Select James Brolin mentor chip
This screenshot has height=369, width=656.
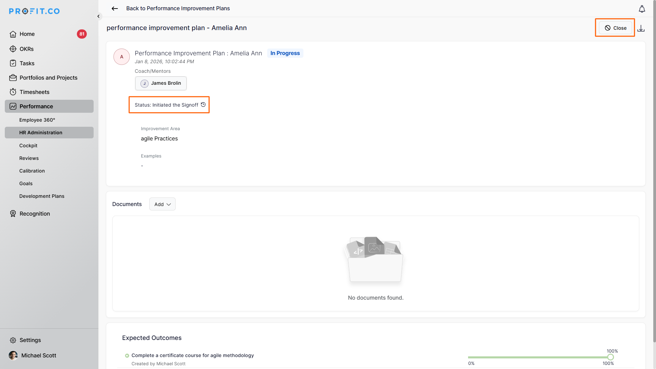[x=161, y=83]
